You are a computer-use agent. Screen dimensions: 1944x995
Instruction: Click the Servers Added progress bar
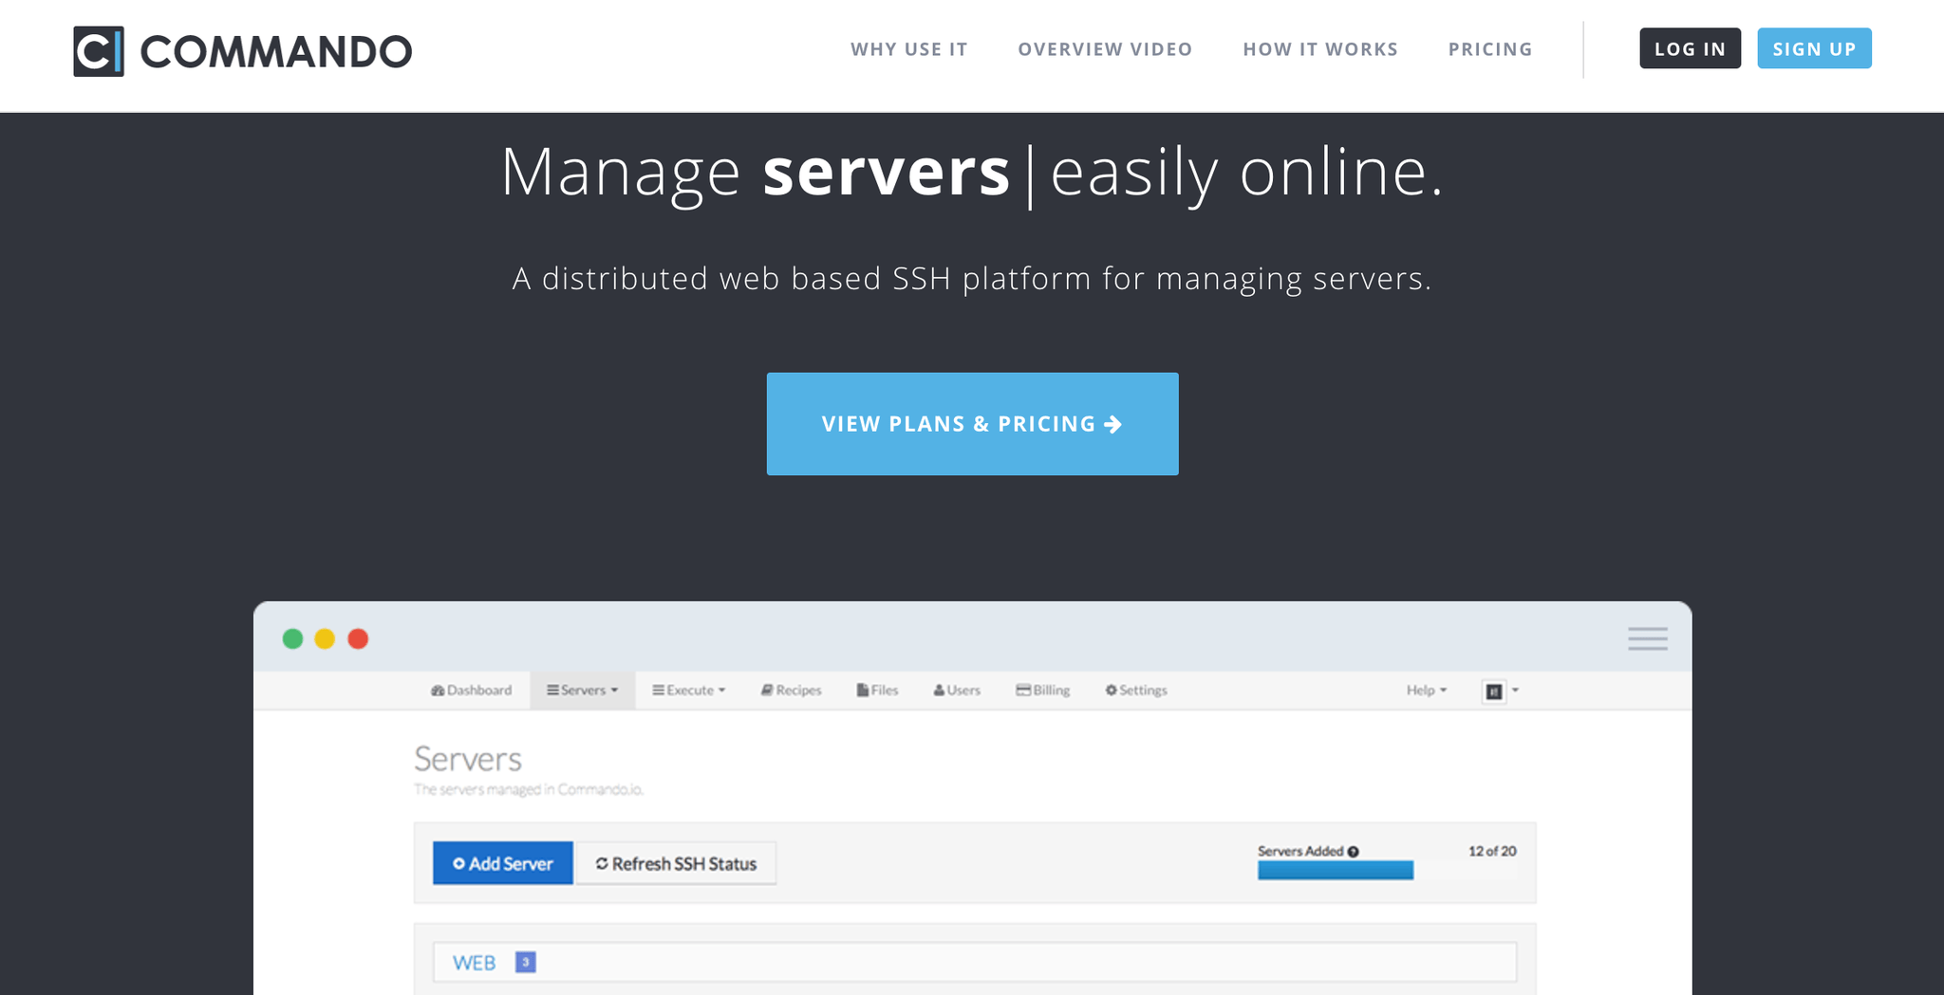(x=1335, y=871)
